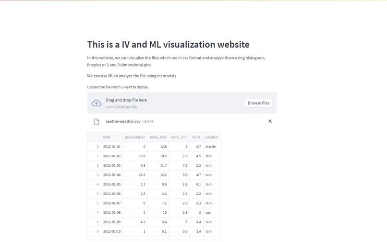Click the cloud upload icon
This screenshot has width=387, height=242.
pyautogui.click(x=97, y=103)
